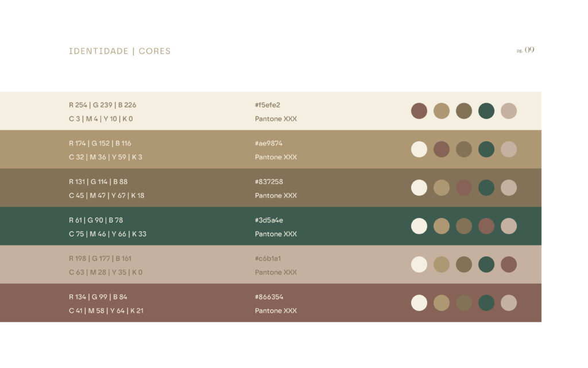The image size is (588, 368).
Task: Choose the green circle in the #837258 row
Action: tap(486, 188)
